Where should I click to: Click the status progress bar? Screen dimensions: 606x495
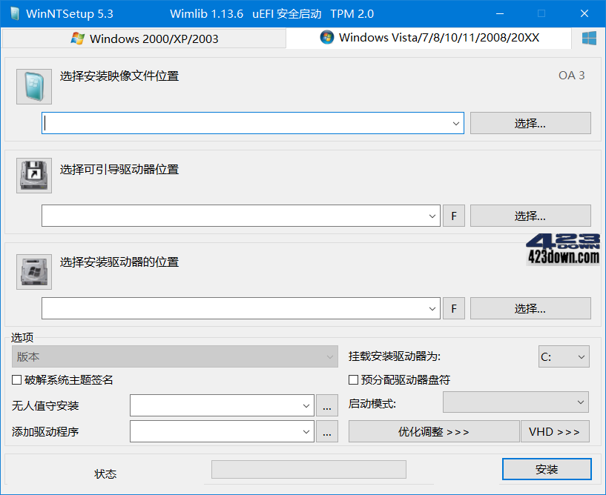309,469
